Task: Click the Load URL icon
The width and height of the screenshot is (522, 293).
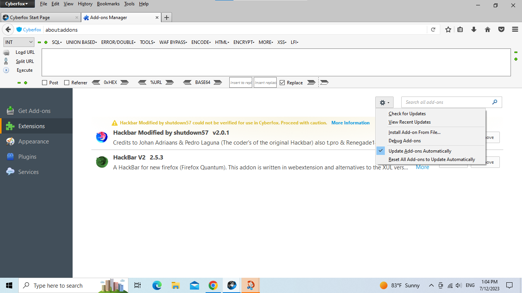Action: (6, 53)
